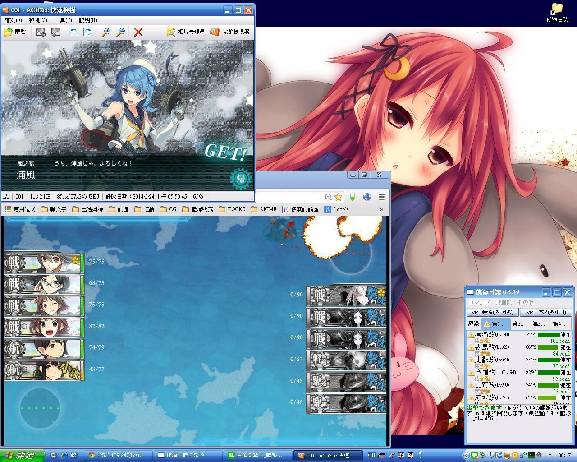Switch to 母港 tab in 航海日誌
Image resolution: width=577 pixels, height=462 pixels.
point(473,323)
